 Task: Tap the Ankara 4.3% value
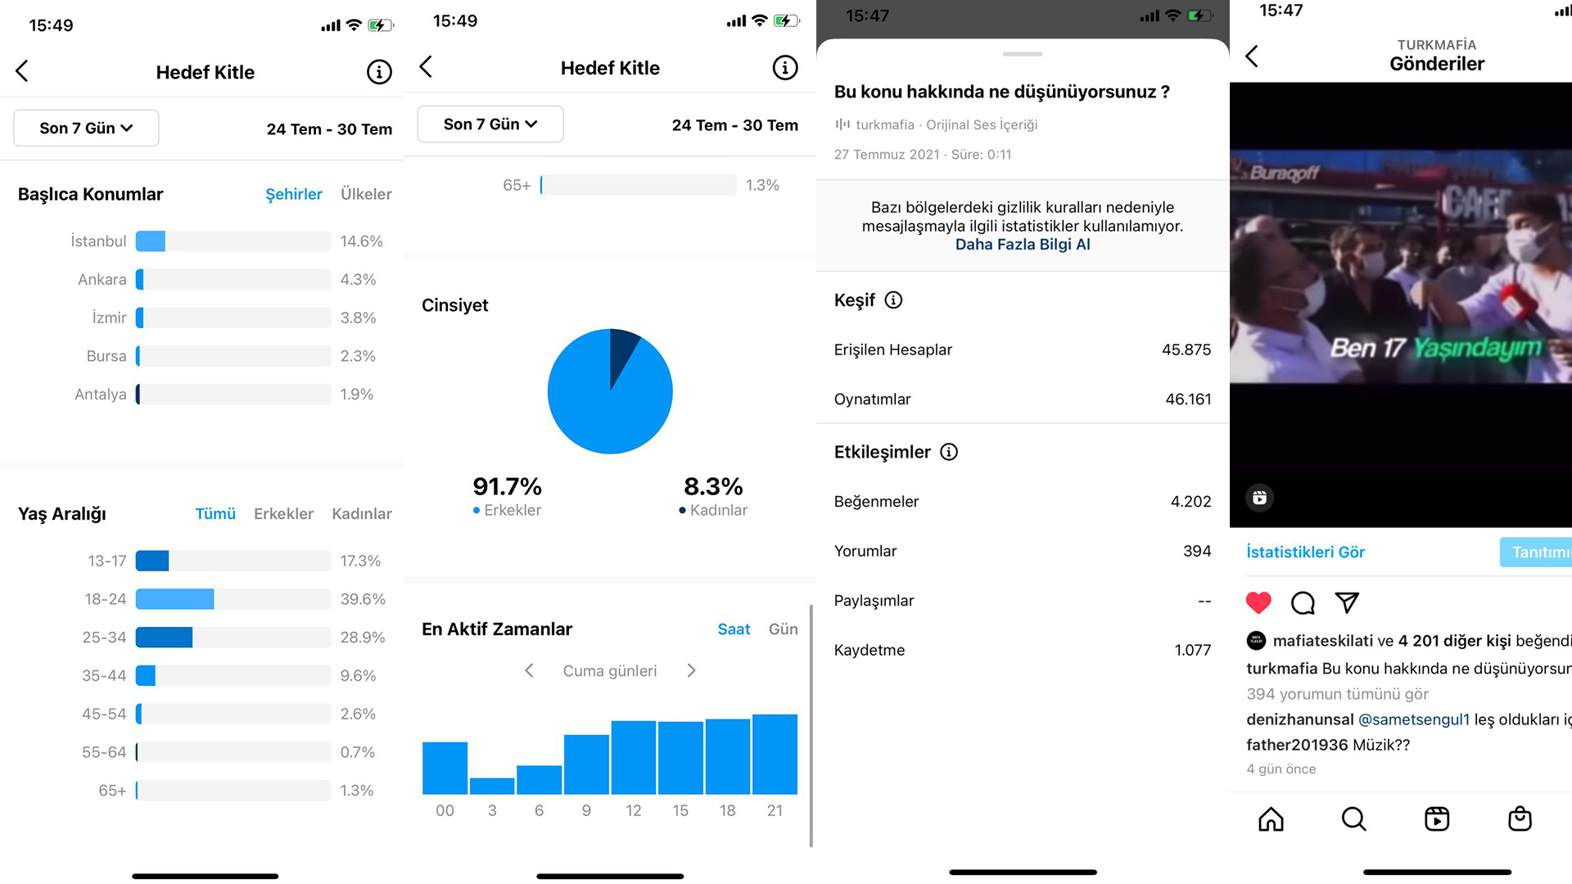point(359,280)
